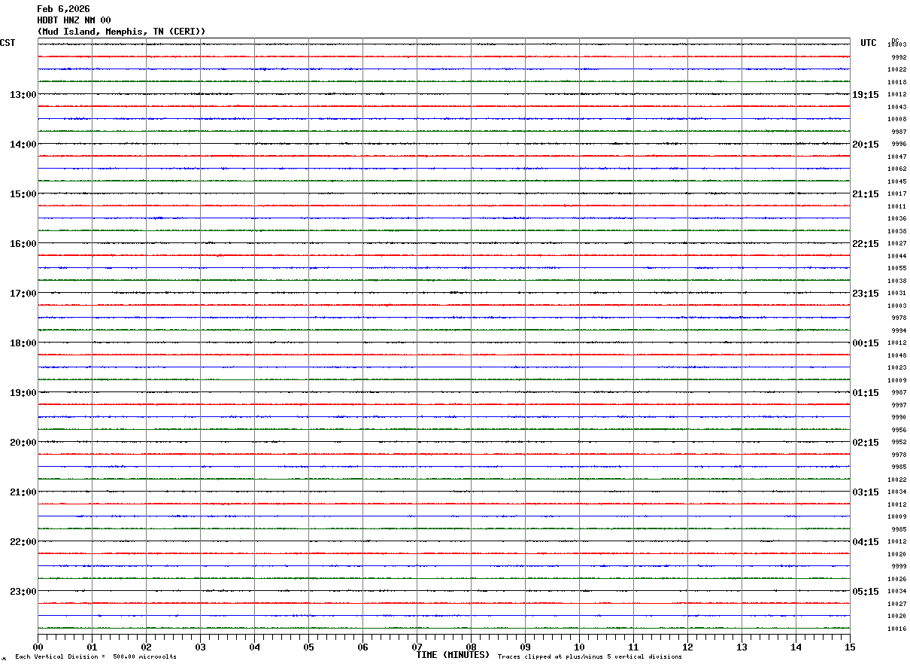The height and width of the screenshot is (667, 910).
Task: Select minute tick label 03 on axis
Action: pyautogui.click(x=200, y=647)
